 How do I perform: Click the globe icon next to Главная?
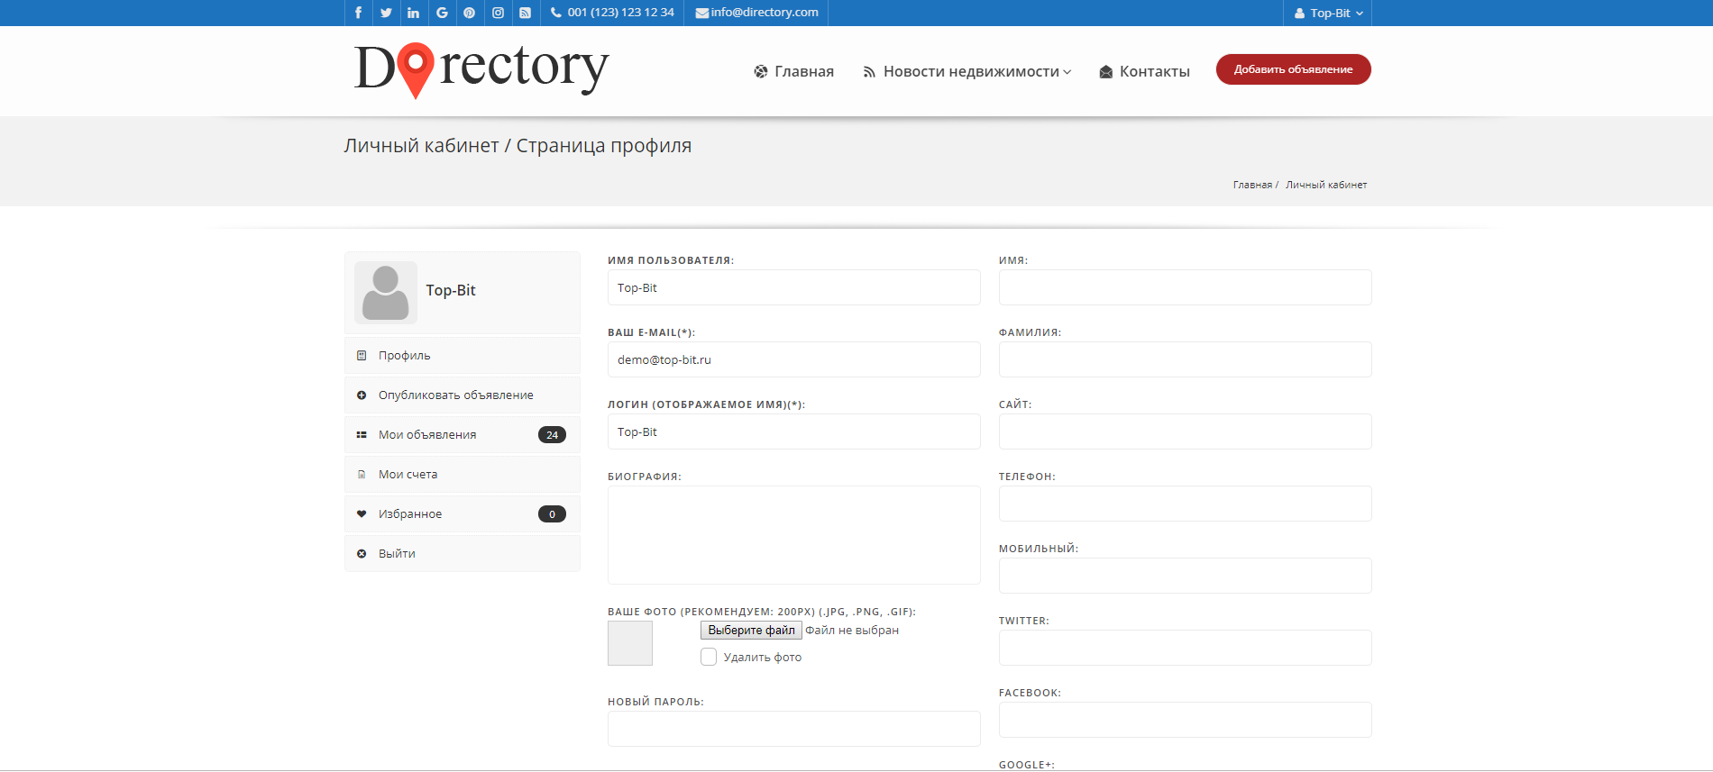[761, 71]
